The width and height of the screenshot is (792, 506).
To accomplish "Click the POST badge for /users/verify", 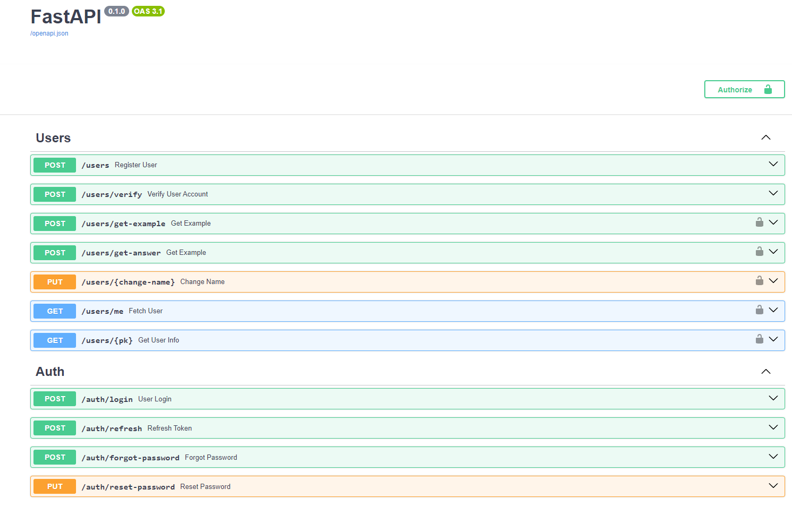I will [x=55, y=194].
